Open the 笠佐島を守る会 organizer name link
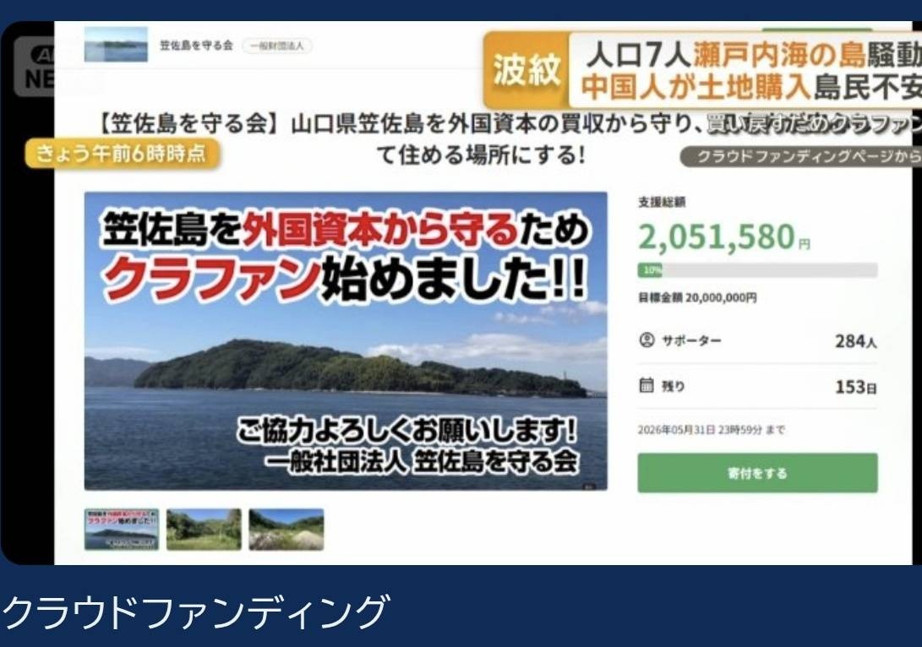 196,46
